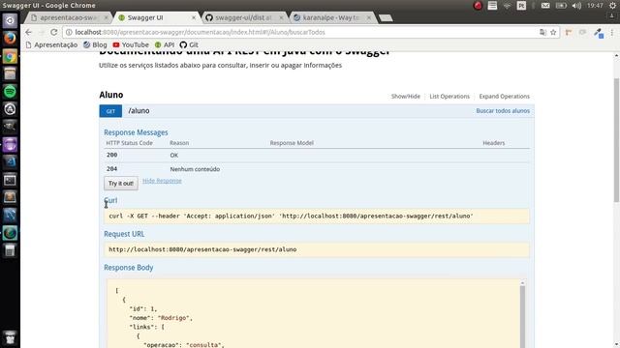Click the "nome": "Rodrigo" line in response
620x348 pixels.
(x=161, y=318)
